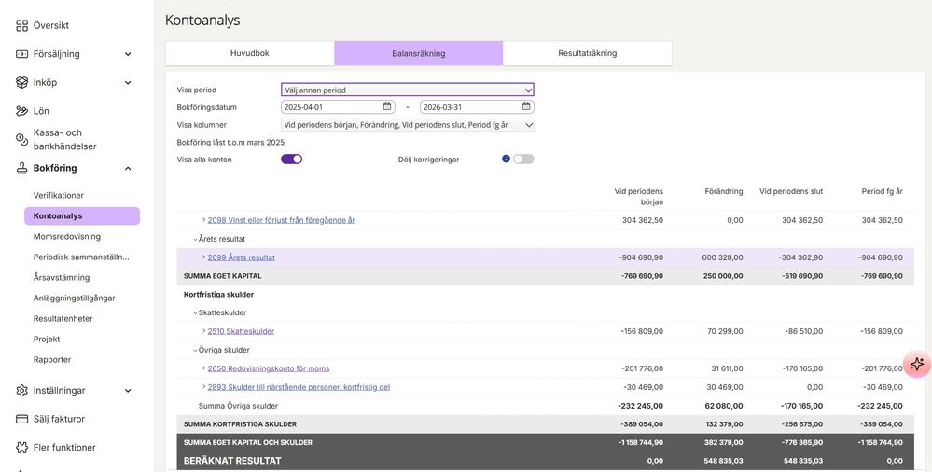The height and width of the screenshot is (472, 932).
Task: Expand account 2650 row arrow
Action: coord(203,368)
